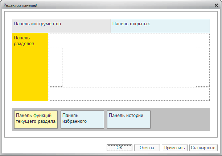The image size is (222, 156).
Task: Select the Панель инструментов panel block
Action: click(61, 26)
